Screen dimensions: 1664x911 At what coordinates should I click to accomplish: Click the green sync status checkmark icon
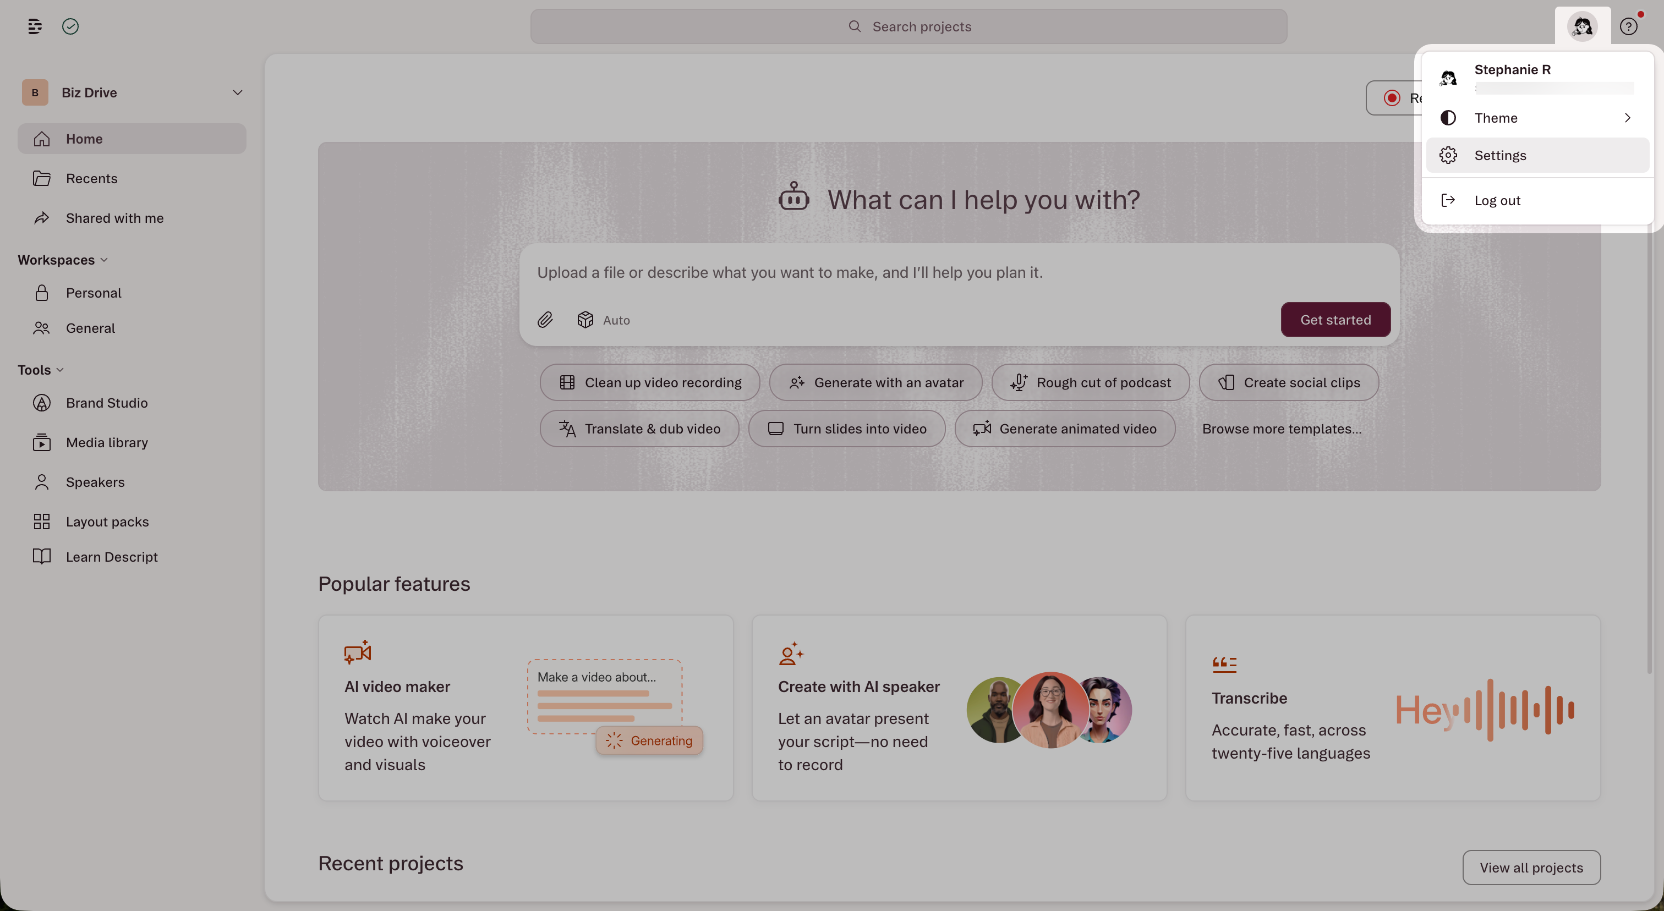[x=70, y=26]
